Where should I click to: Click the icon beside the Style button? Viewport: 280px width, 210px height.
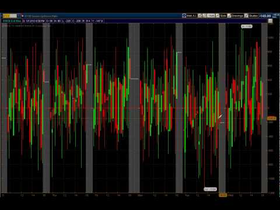[218, 16]
